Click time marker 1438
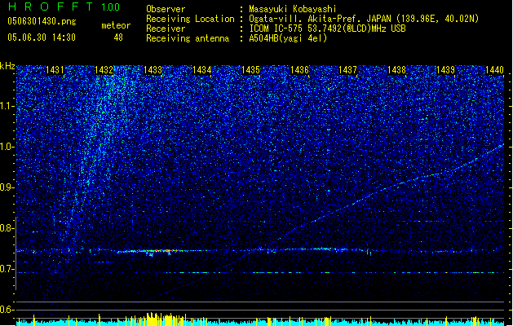The width and height of the screenshot is (513, 326). 396,70
